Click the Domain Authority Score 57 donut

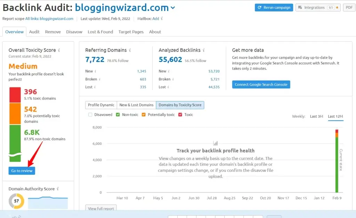pos(16,201)
